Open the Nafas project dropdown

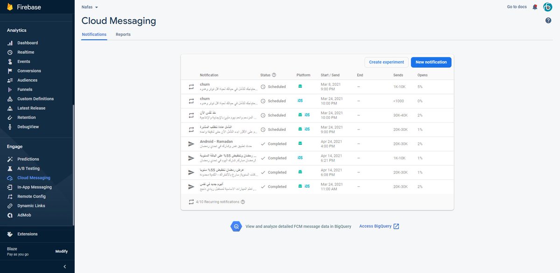(90, 7)
